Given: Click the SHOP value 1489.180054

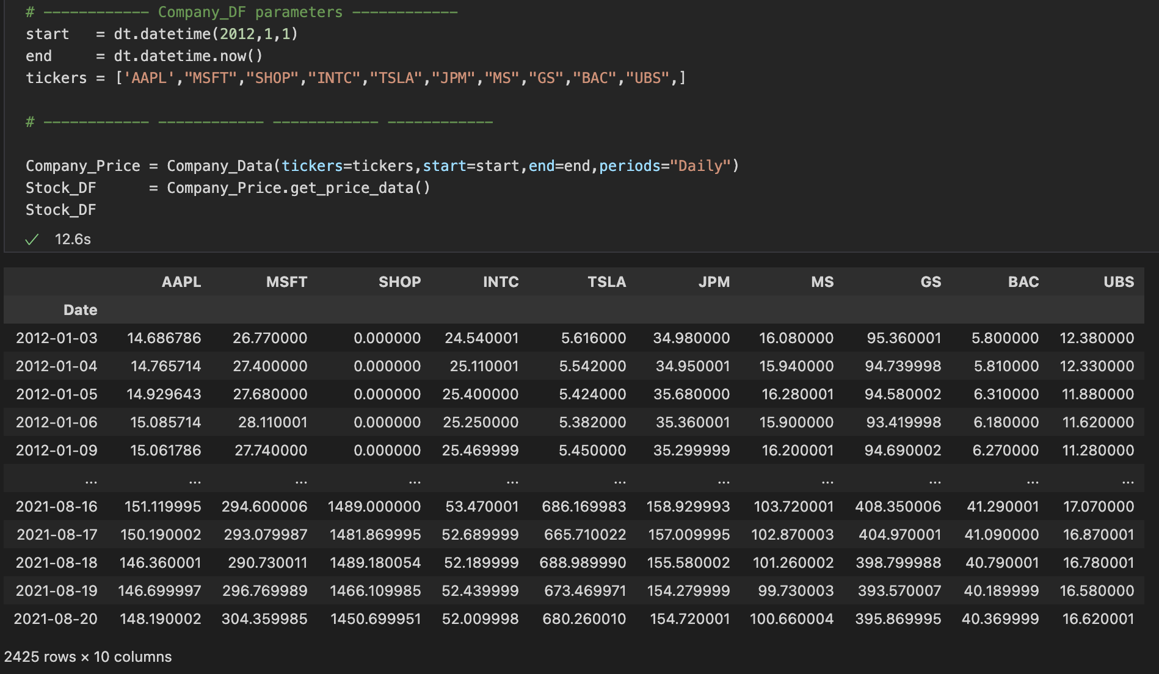Looking at the screenshot, I should point(376,563).
